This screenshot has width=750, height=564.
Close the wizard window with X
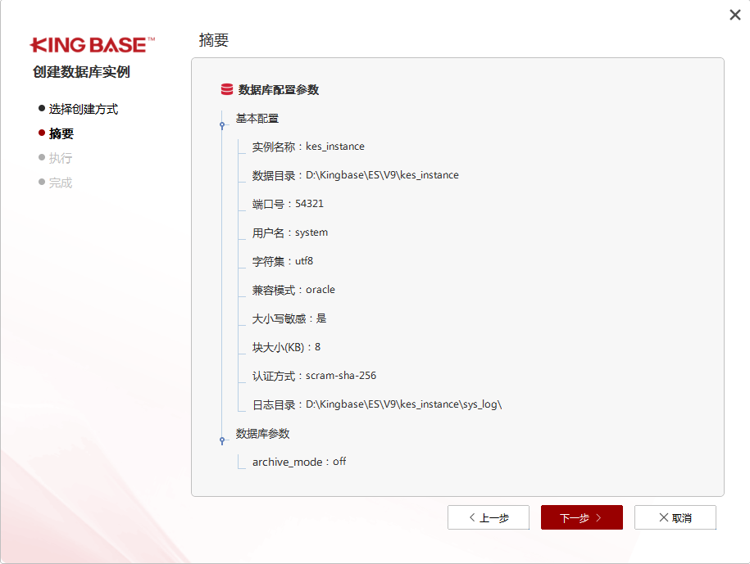click(x=735, y=15)
